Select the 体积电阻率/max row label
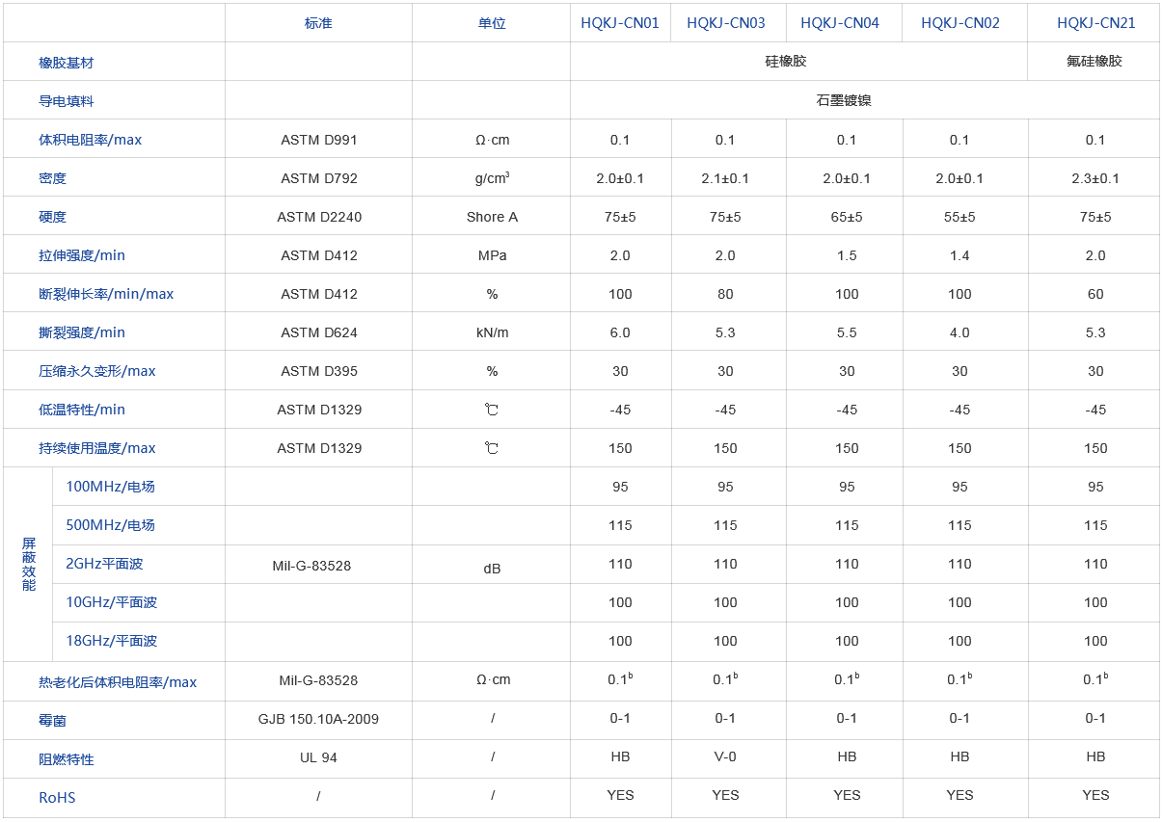 90,140
